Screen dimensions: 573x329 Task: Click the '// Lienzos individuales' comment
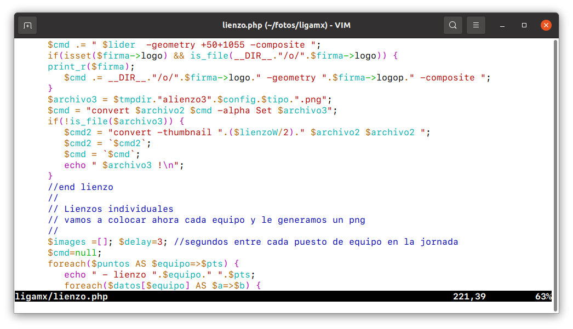coord(110,209)
